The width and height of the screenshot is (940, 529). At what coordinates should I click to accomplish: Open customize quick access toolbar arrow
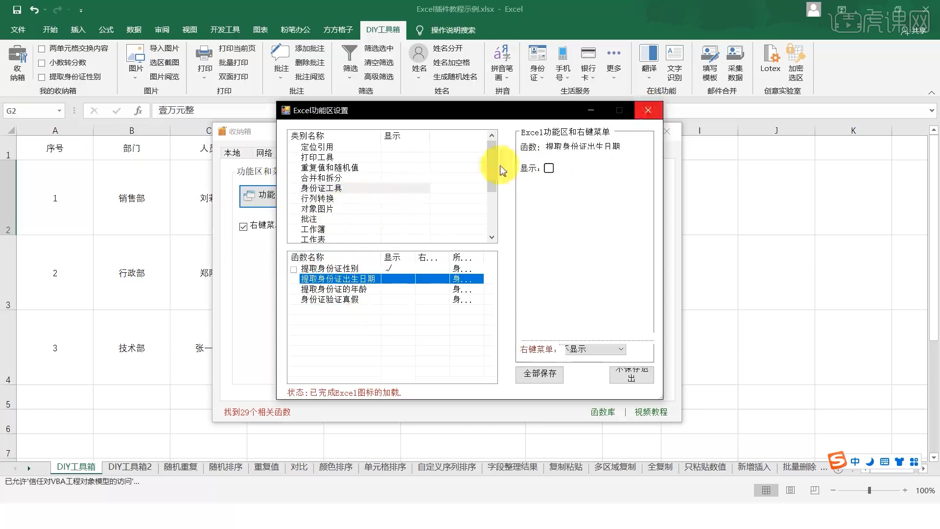tap(81, 10)
